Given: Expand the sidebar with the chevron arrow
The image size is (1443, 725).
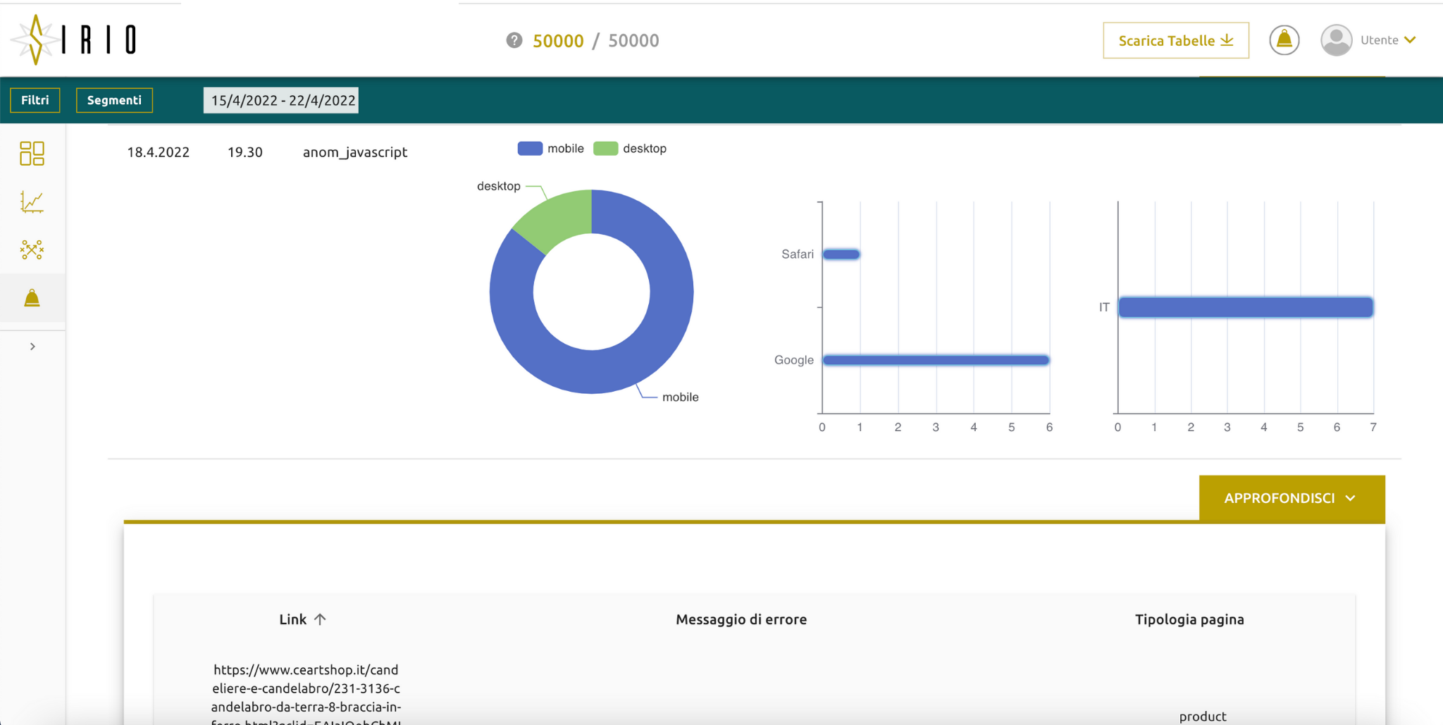Looking at the screenshot, I should pos(32,347).
